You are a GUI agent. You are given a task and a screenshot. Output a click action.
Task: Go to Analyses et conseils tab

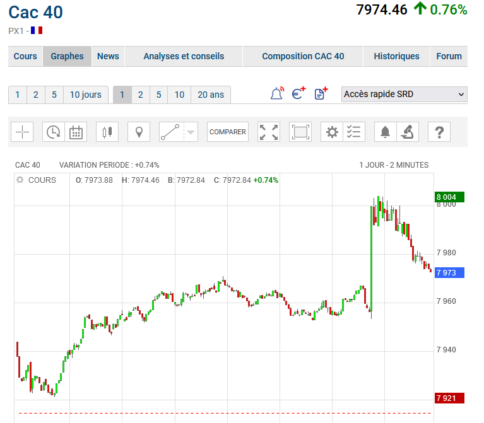(x=184, y=56)
